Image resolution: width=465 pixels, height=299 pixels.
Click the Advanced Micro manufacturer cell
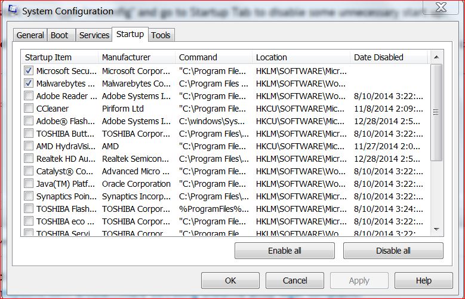click(136, 171)
